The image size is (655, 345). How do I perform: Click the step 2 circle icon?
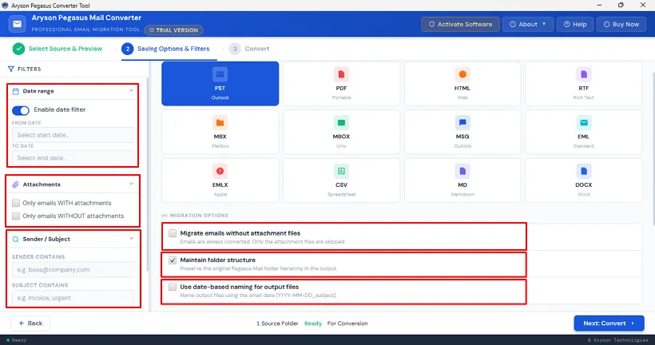[x=128, y=49]
